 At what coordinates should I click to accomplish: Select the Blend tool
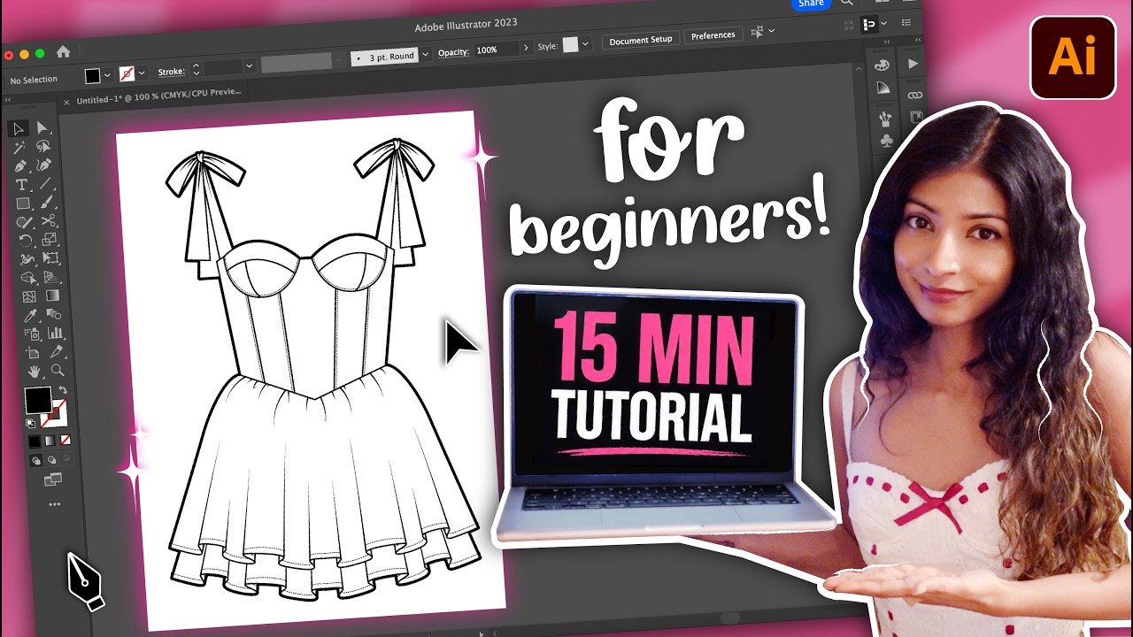click(x=54, y=315)
